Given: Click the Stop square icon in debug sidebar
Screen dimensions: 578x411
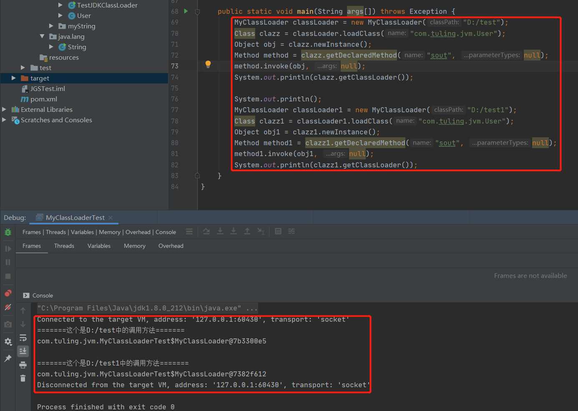Looking at the screenshot, I should 8,276.
